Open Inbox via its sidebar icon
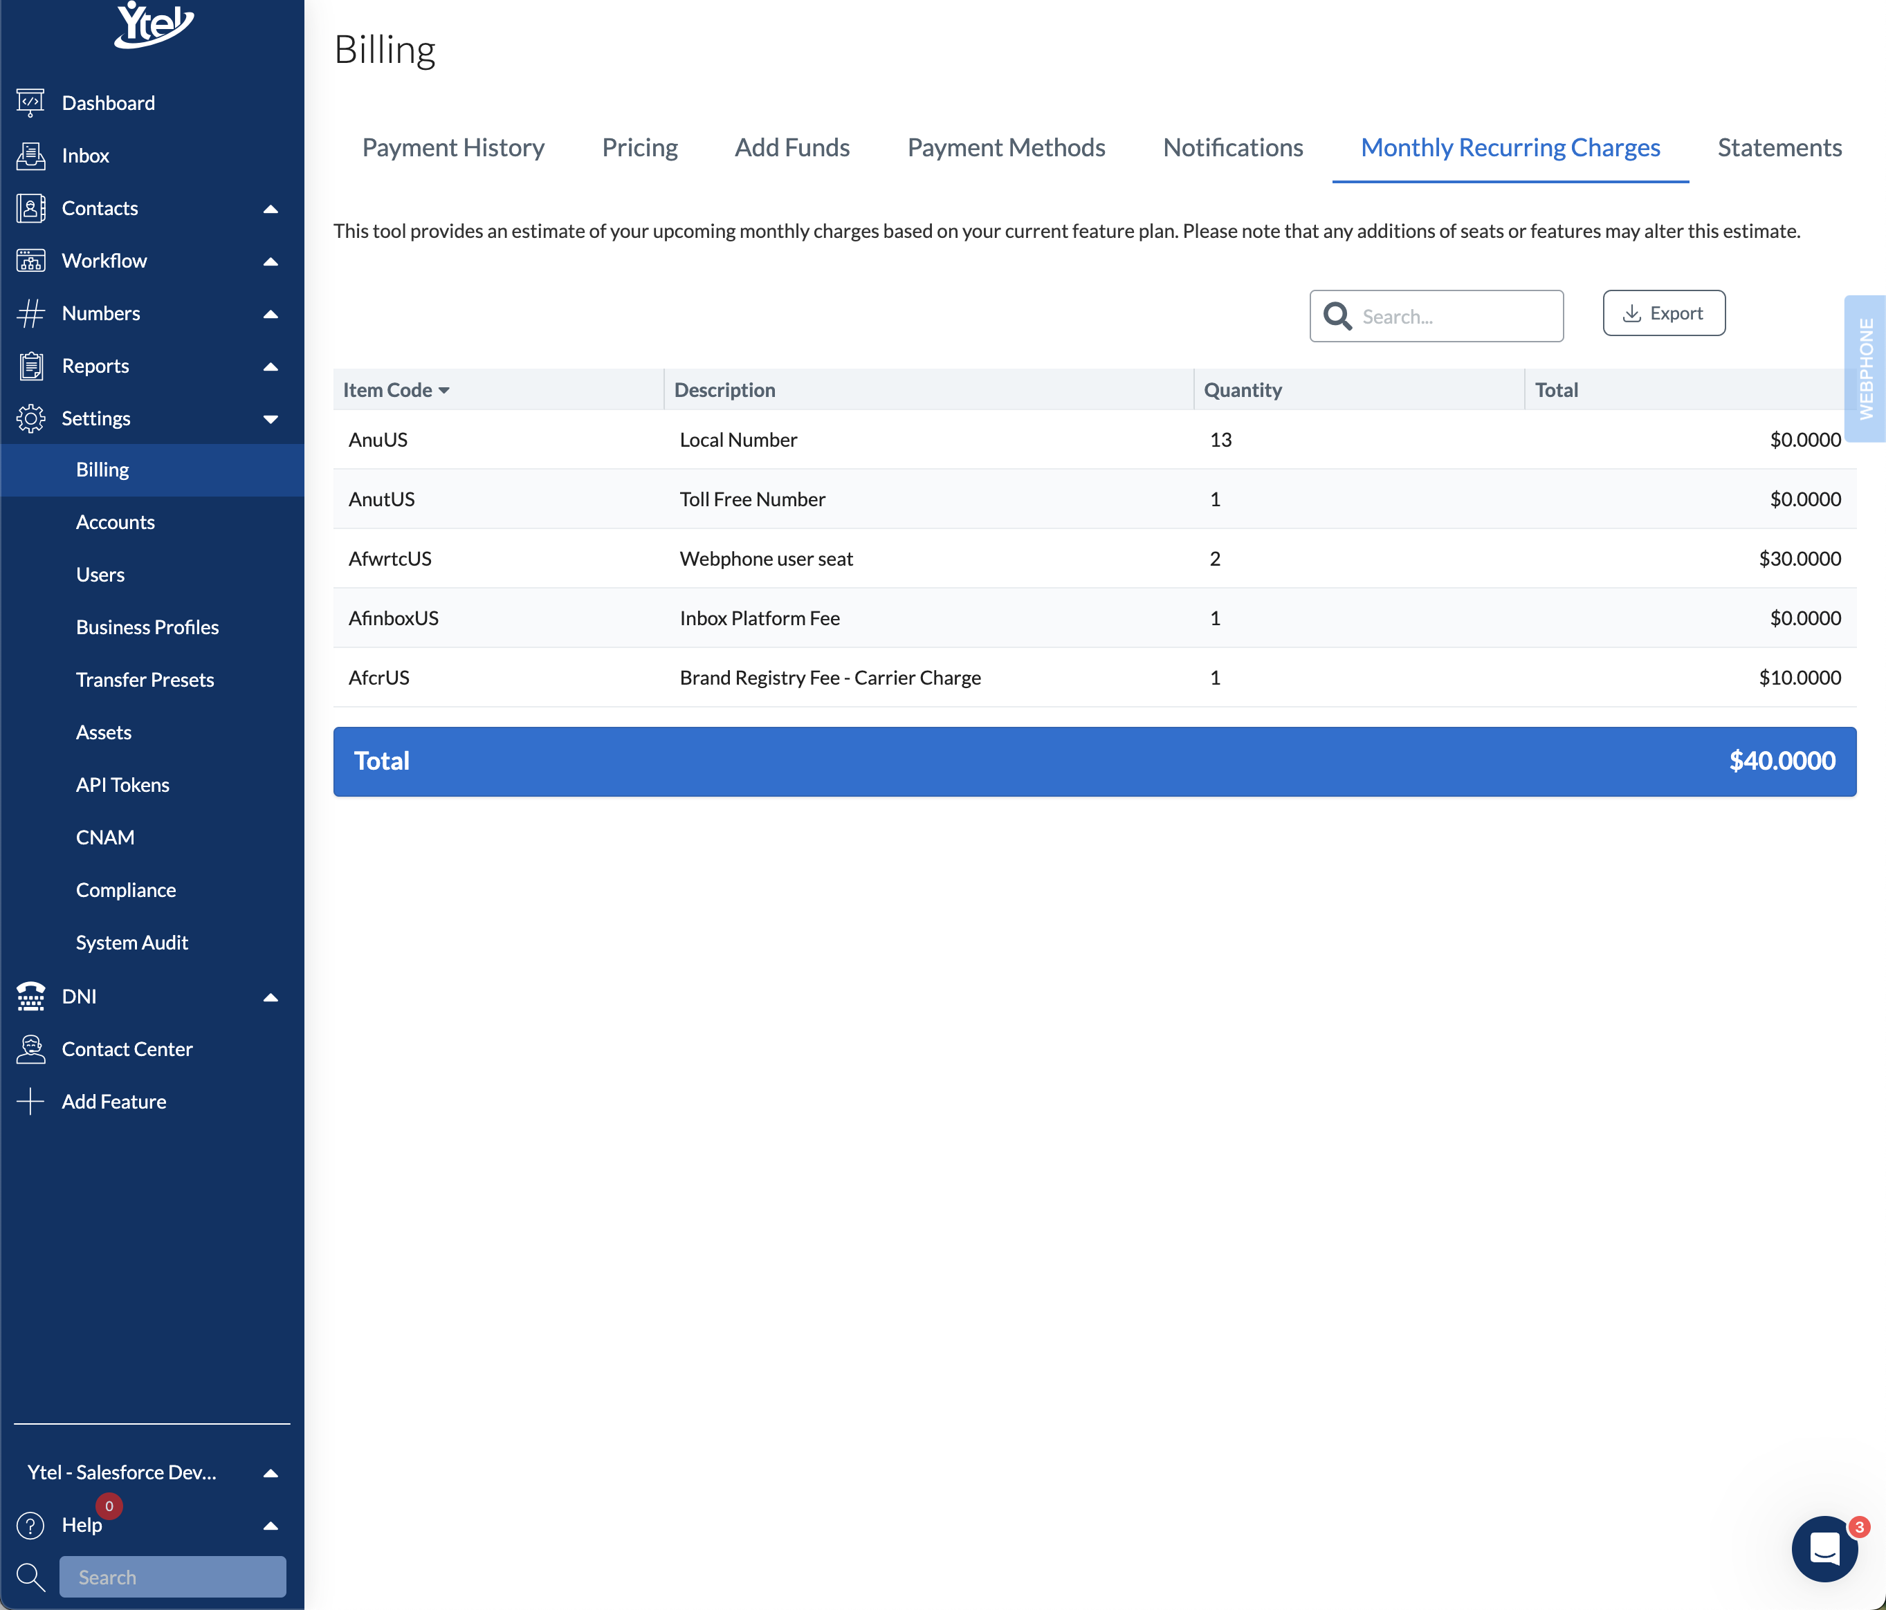The width and height of the screenshot is (1886, 1610). point(30,156)
